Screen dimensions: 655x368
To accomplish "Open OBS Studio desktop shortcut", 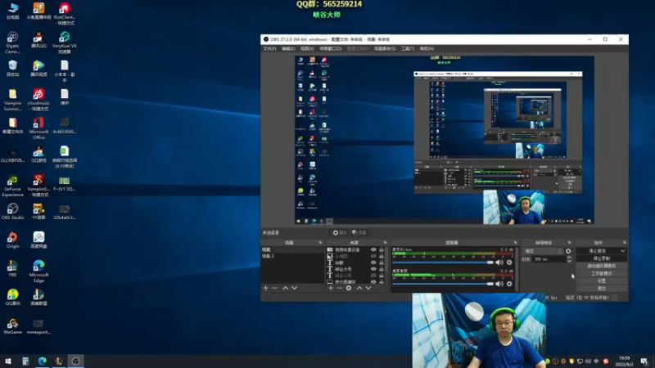I will [x=12, y=212].
